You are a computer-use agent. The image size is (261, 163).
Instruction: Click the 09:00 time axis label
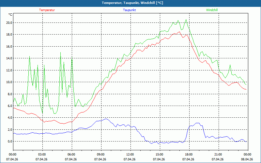tap(100, 155)
